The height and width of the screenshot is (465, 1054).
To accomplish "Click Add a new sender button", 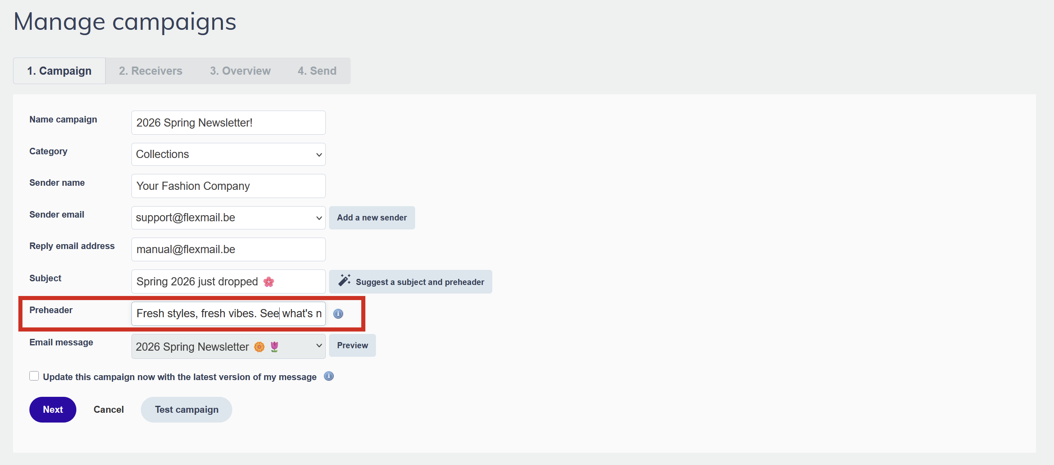I will pos(371,218).
